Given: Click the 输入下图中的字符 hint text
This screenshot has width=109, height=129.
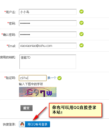Looking at the screenshot, I should click(x=31, y=84).
